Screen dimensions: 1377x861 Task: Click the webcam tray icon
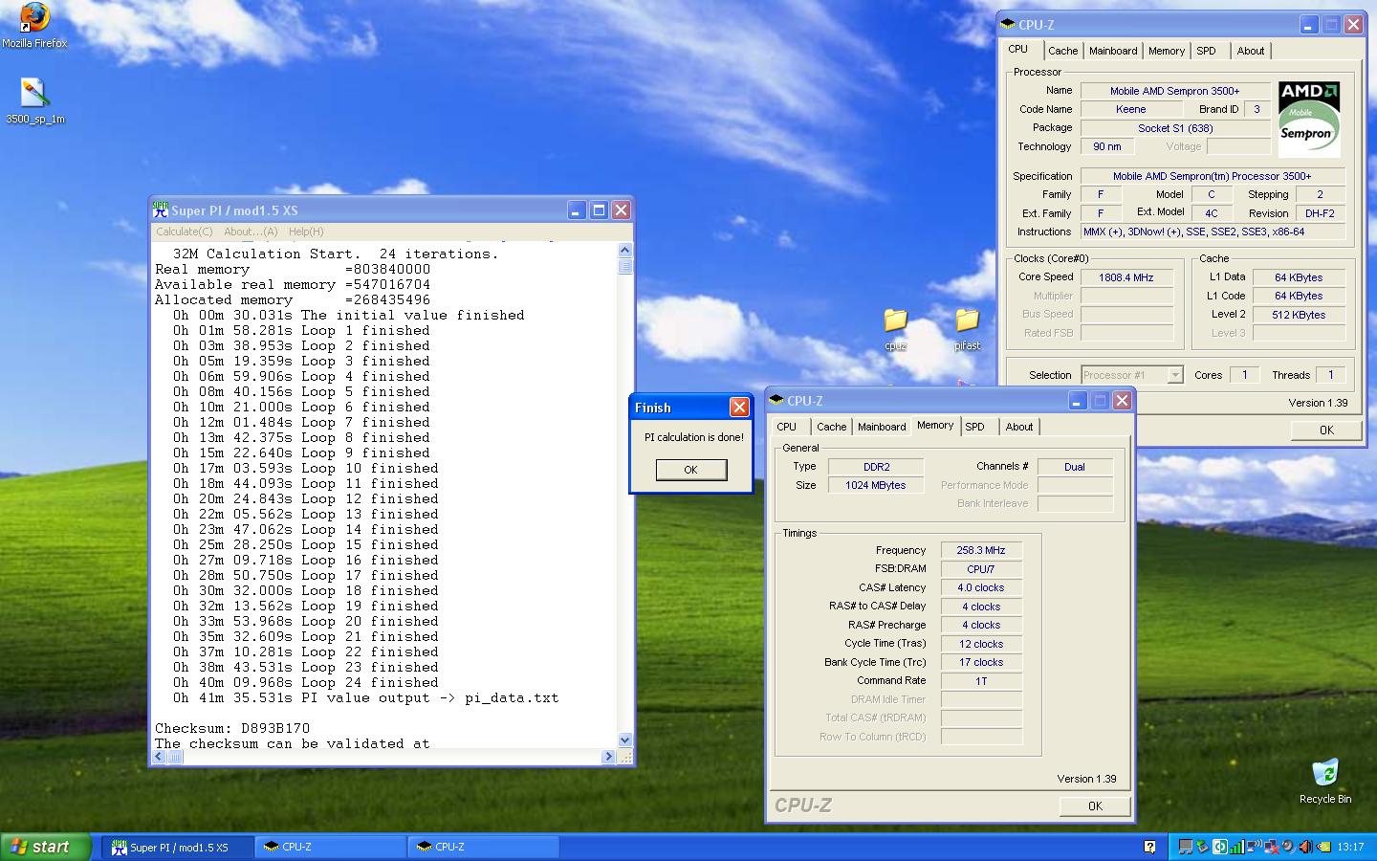tap(1288, 847)
